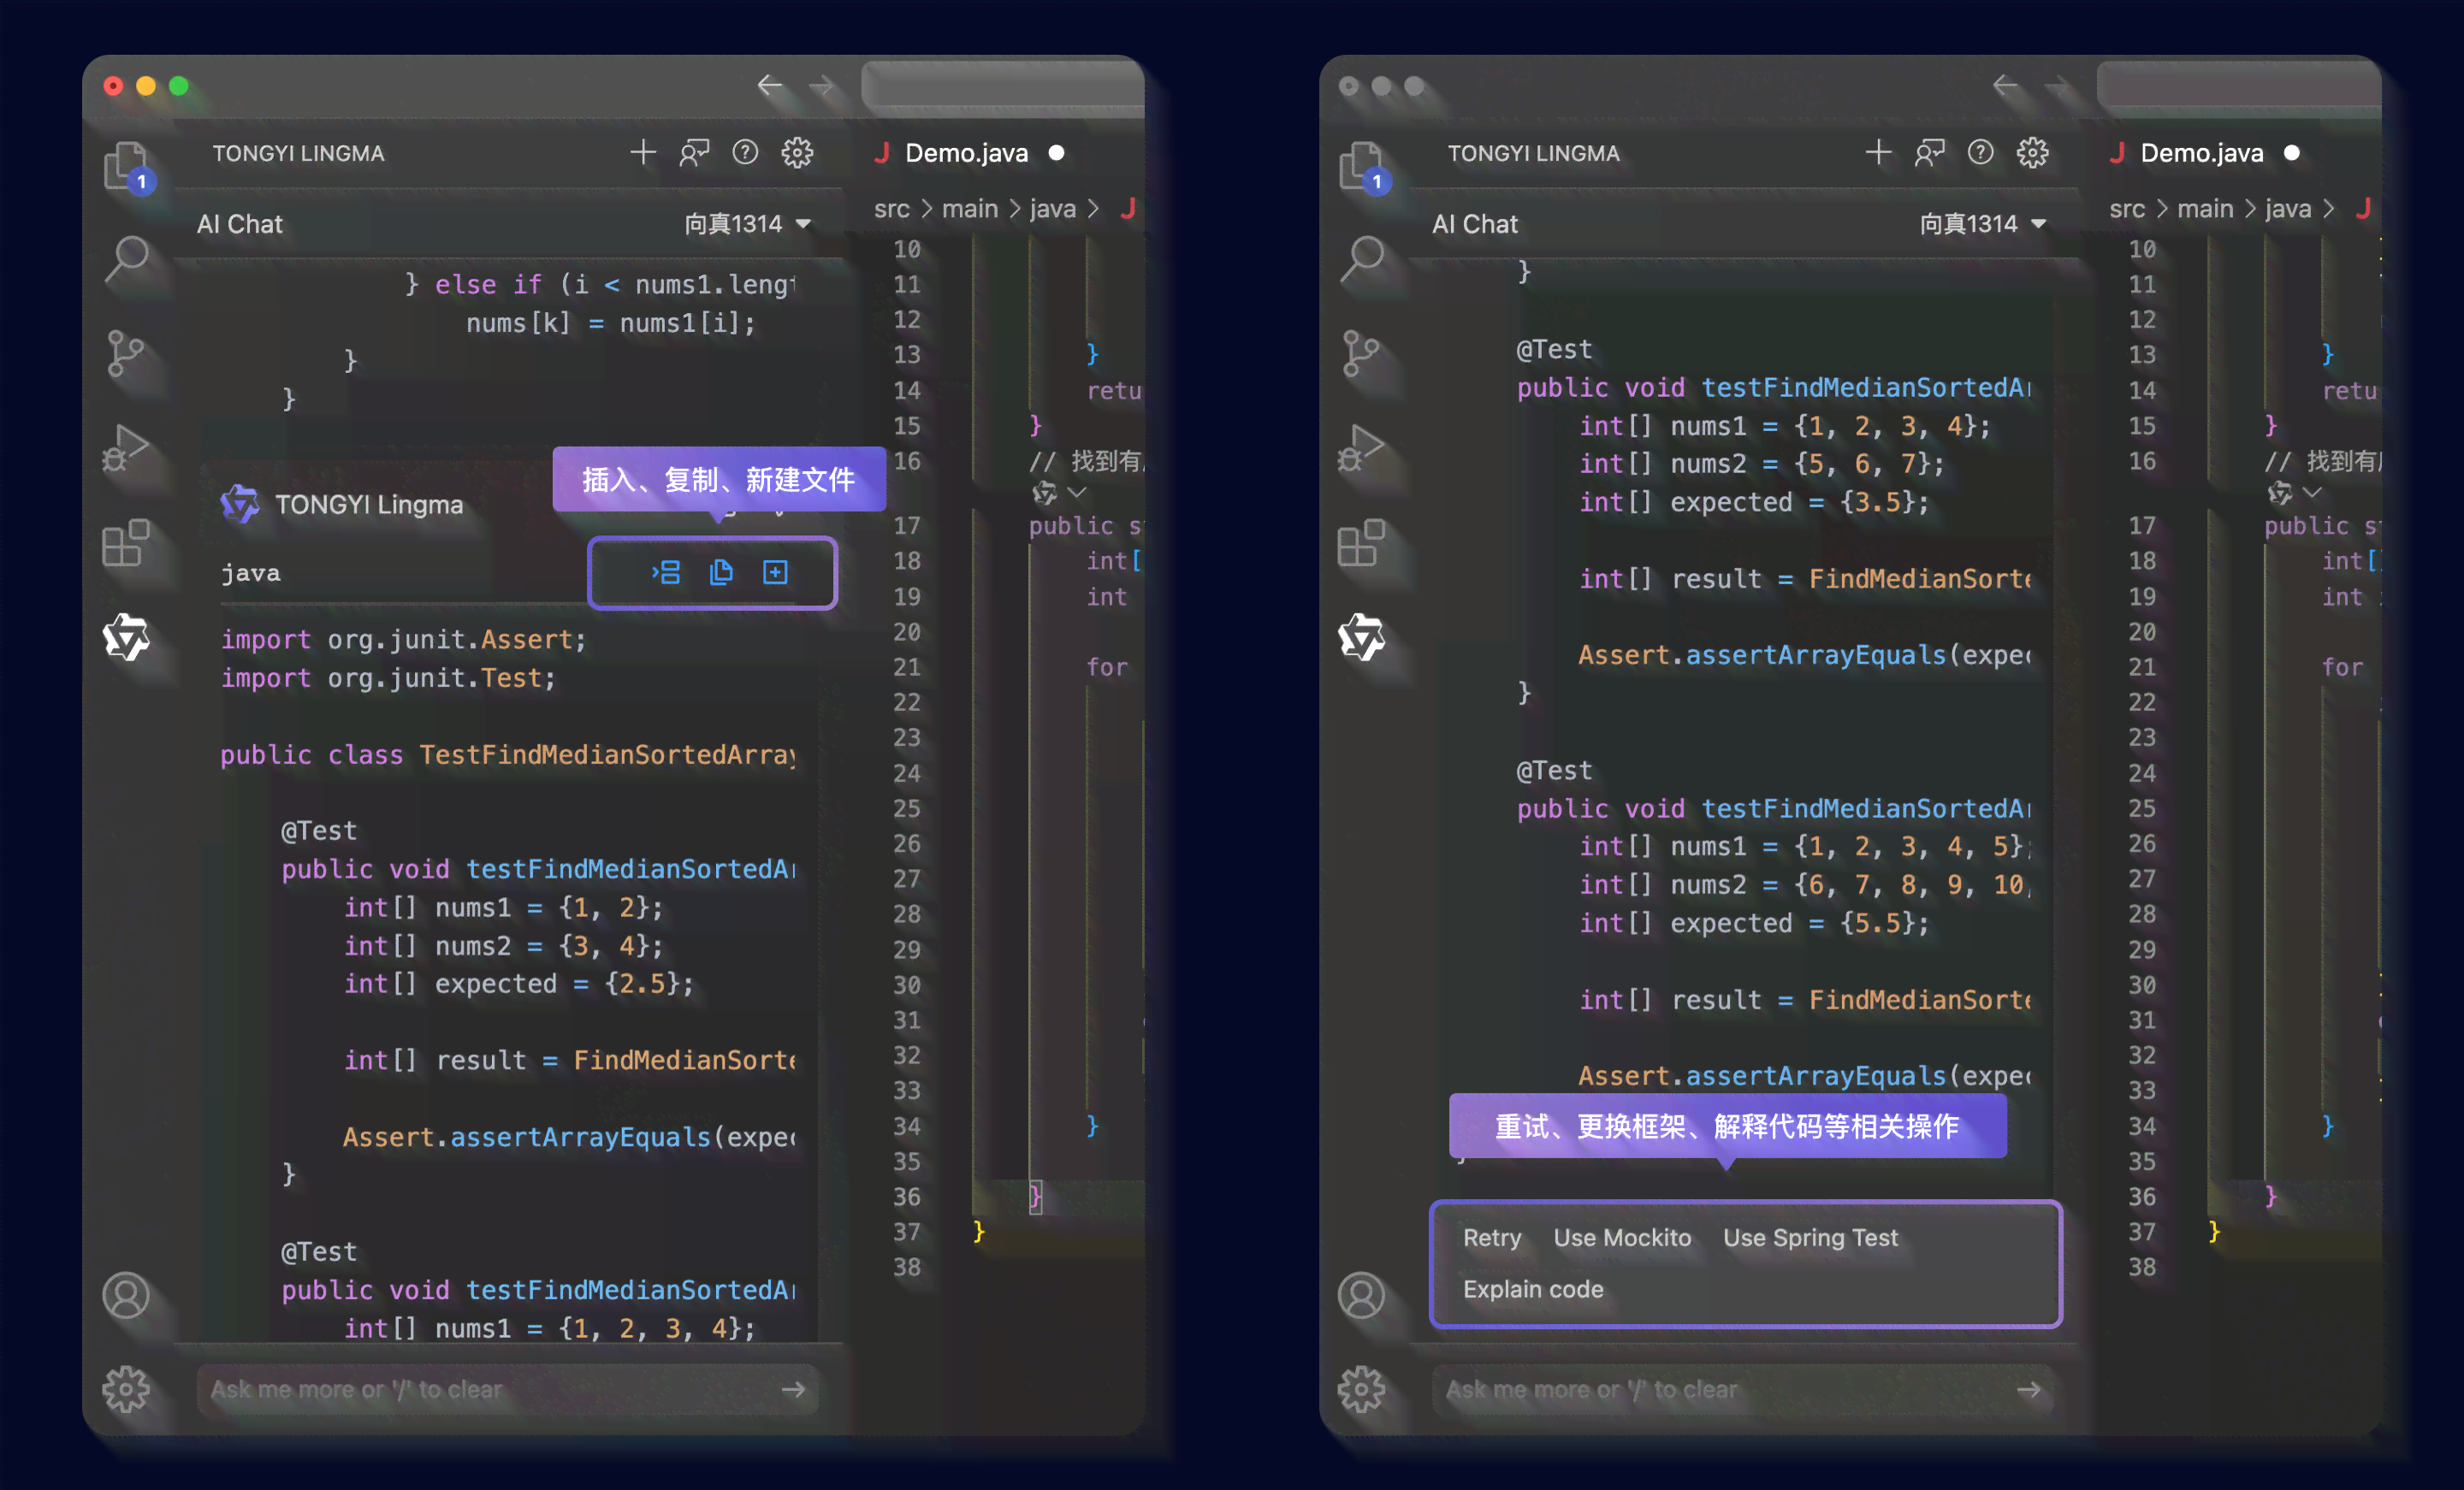Select java breadcrumb in left window
The width and height of the screenshot is (2464, 1490).
tap(1053, 209)
